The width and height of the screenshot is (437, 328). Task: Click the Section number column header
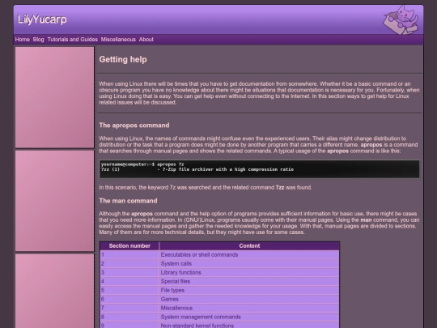(129, 245)
